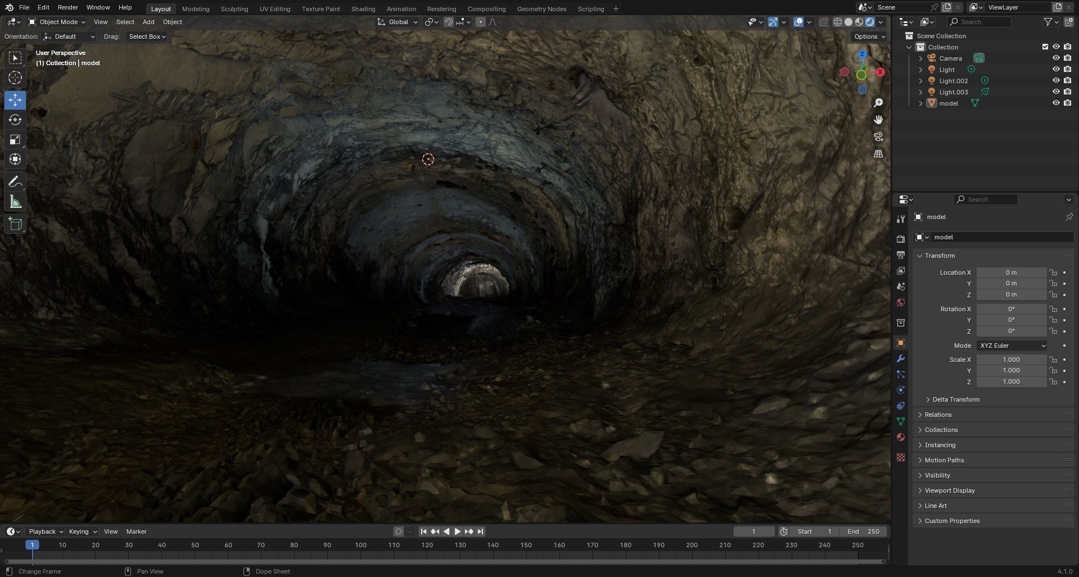Switch to the Geometry Nodes workspace

(x=541, y=9)
